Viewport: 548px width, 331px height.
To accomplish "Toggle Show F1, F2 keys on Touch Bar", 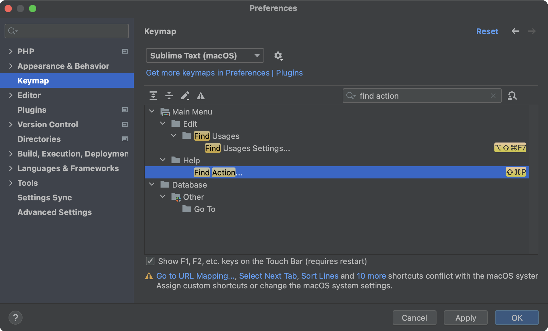I will pyautogui.click(x=150, y=261).
